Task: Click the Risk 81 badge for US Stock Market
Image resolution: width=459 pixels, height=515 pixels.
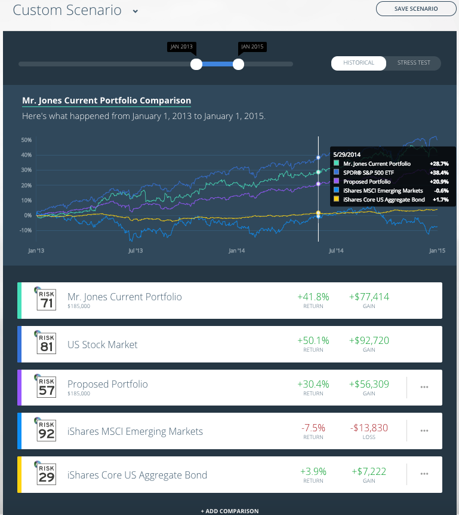Action: (x=45, y=344)
